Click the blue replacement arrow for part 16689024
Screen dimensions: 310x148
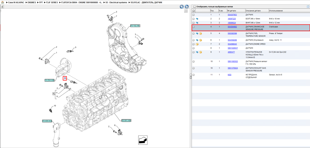(197, 23)
